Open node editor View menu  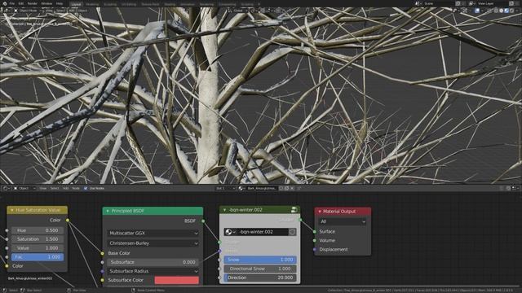coord(43,188)
